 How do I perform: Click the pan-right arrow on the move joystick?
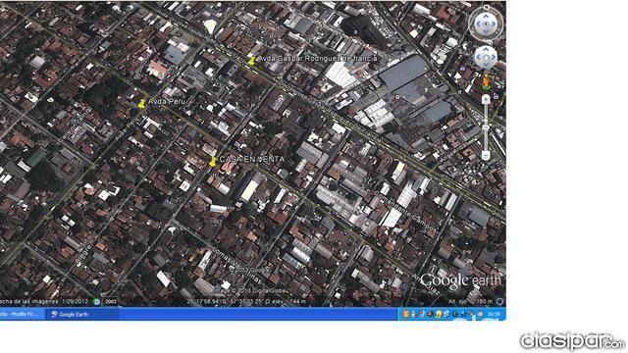494,57
